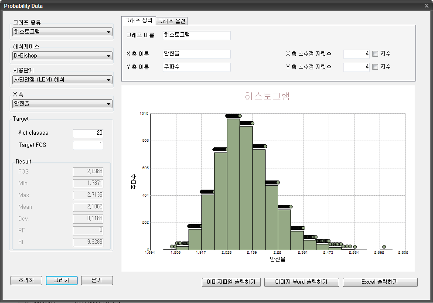The height and width of the screenshot is (303, 433).
Task: Enable 지수 checkbox for X axis decimals
Action: tap(375, 54)
